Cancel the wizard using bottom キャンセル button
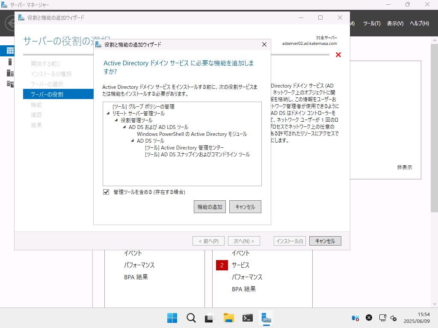The height and width of the screenshot is (328, 438). [x=325, y=241]
